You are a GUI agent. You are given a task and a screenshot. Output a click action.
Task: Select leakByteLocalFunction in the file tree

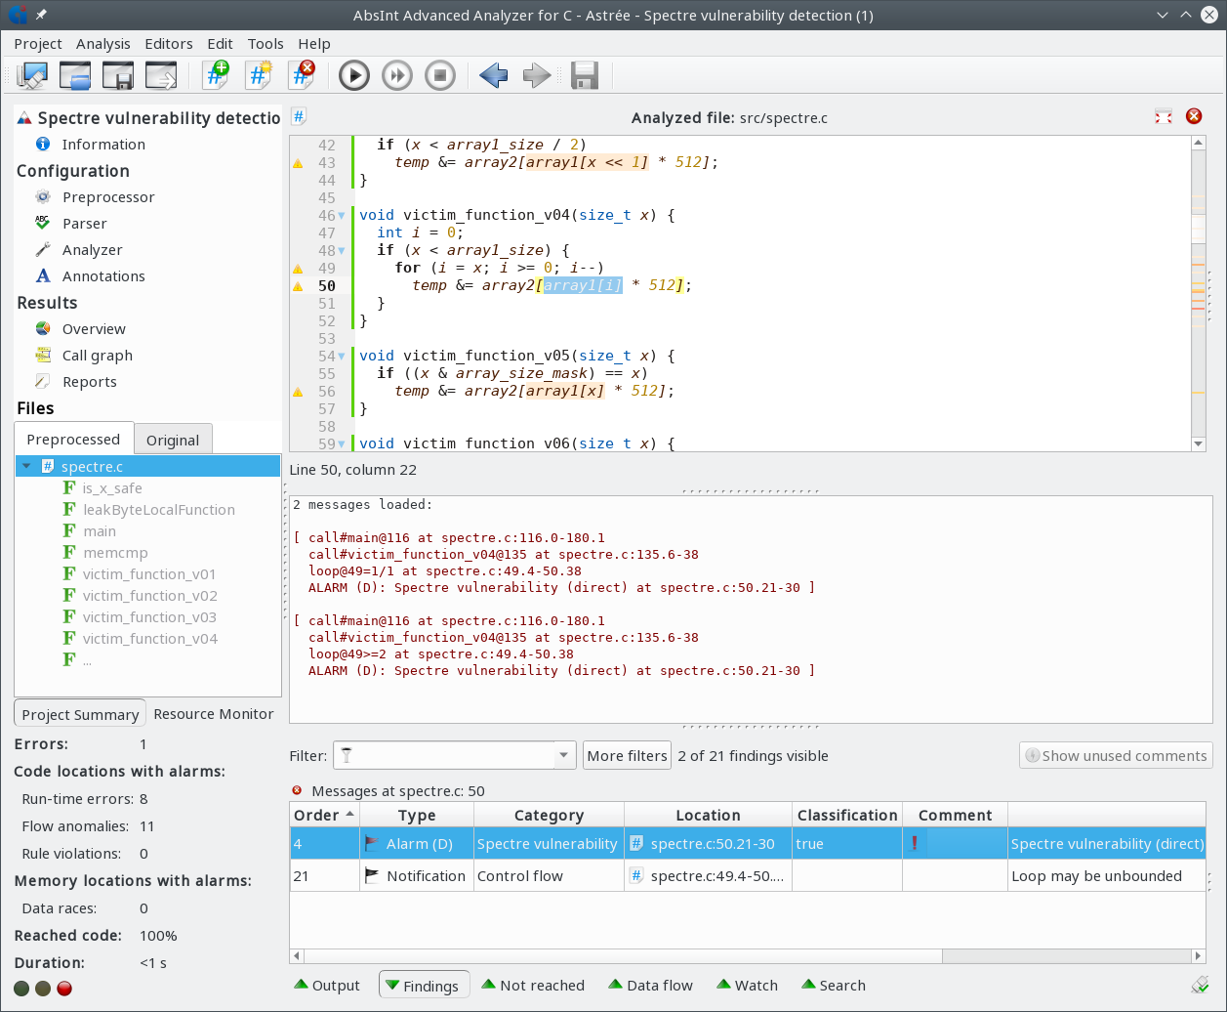coord(159,510)
